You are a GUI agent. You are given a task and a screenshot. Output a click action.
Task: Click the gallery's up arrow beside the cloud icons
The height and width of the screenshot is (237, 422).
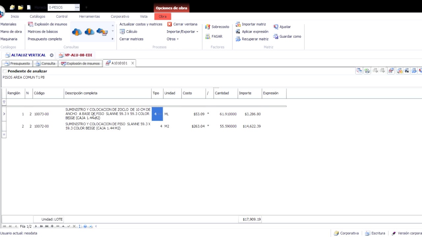click(112, 25)
